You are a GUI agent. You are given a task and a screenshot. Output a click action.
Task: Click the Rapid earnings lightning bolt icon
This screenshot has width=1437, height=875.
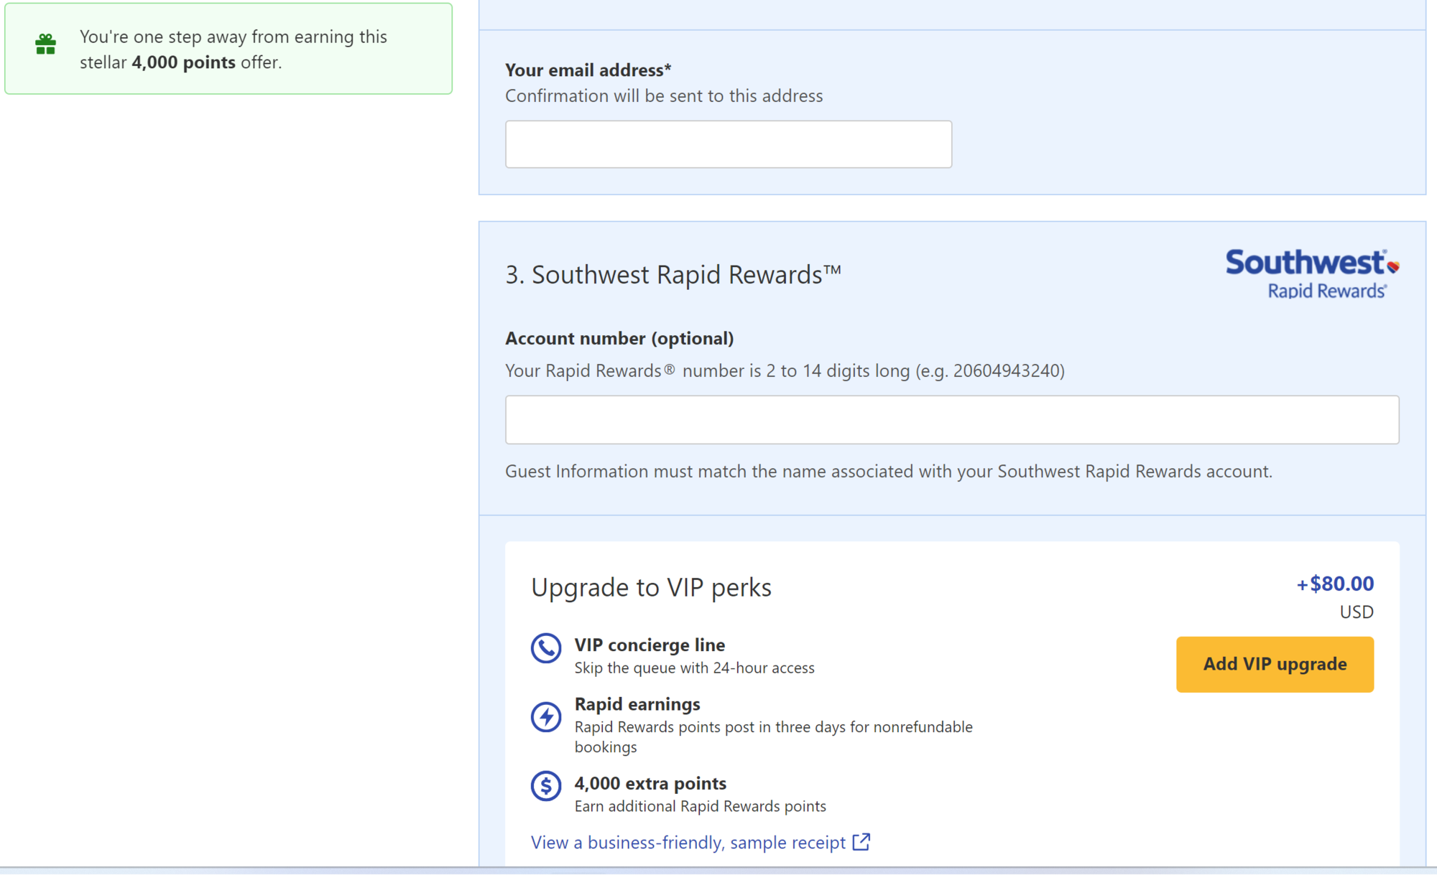point(545,716)
